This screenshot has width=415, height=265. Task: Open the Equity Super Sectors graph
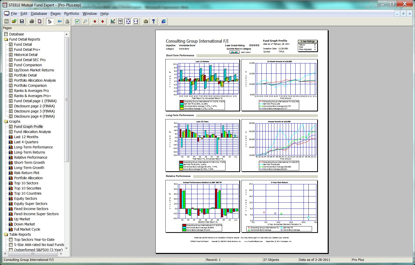pos(31,204)
